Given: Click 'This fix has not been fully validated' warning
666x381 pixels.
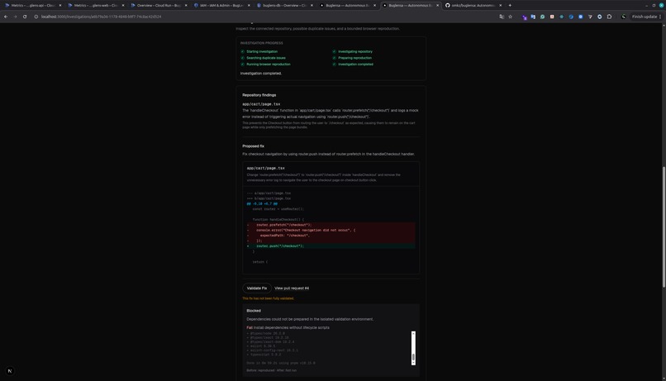Looking at the screenshot, I should 268,298.
